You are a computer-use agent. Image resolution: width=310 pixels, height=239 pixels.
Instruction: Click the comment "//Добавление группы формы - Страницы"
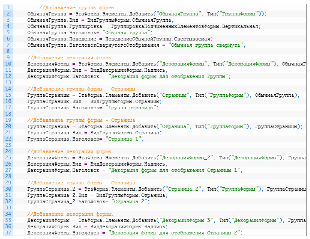[x=81, y=89]
